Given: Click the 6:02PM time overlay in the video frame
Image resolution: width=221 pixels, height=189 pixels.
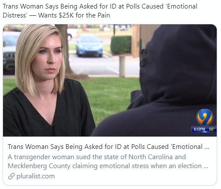Looking at the screenshot, I should [200, 129].
